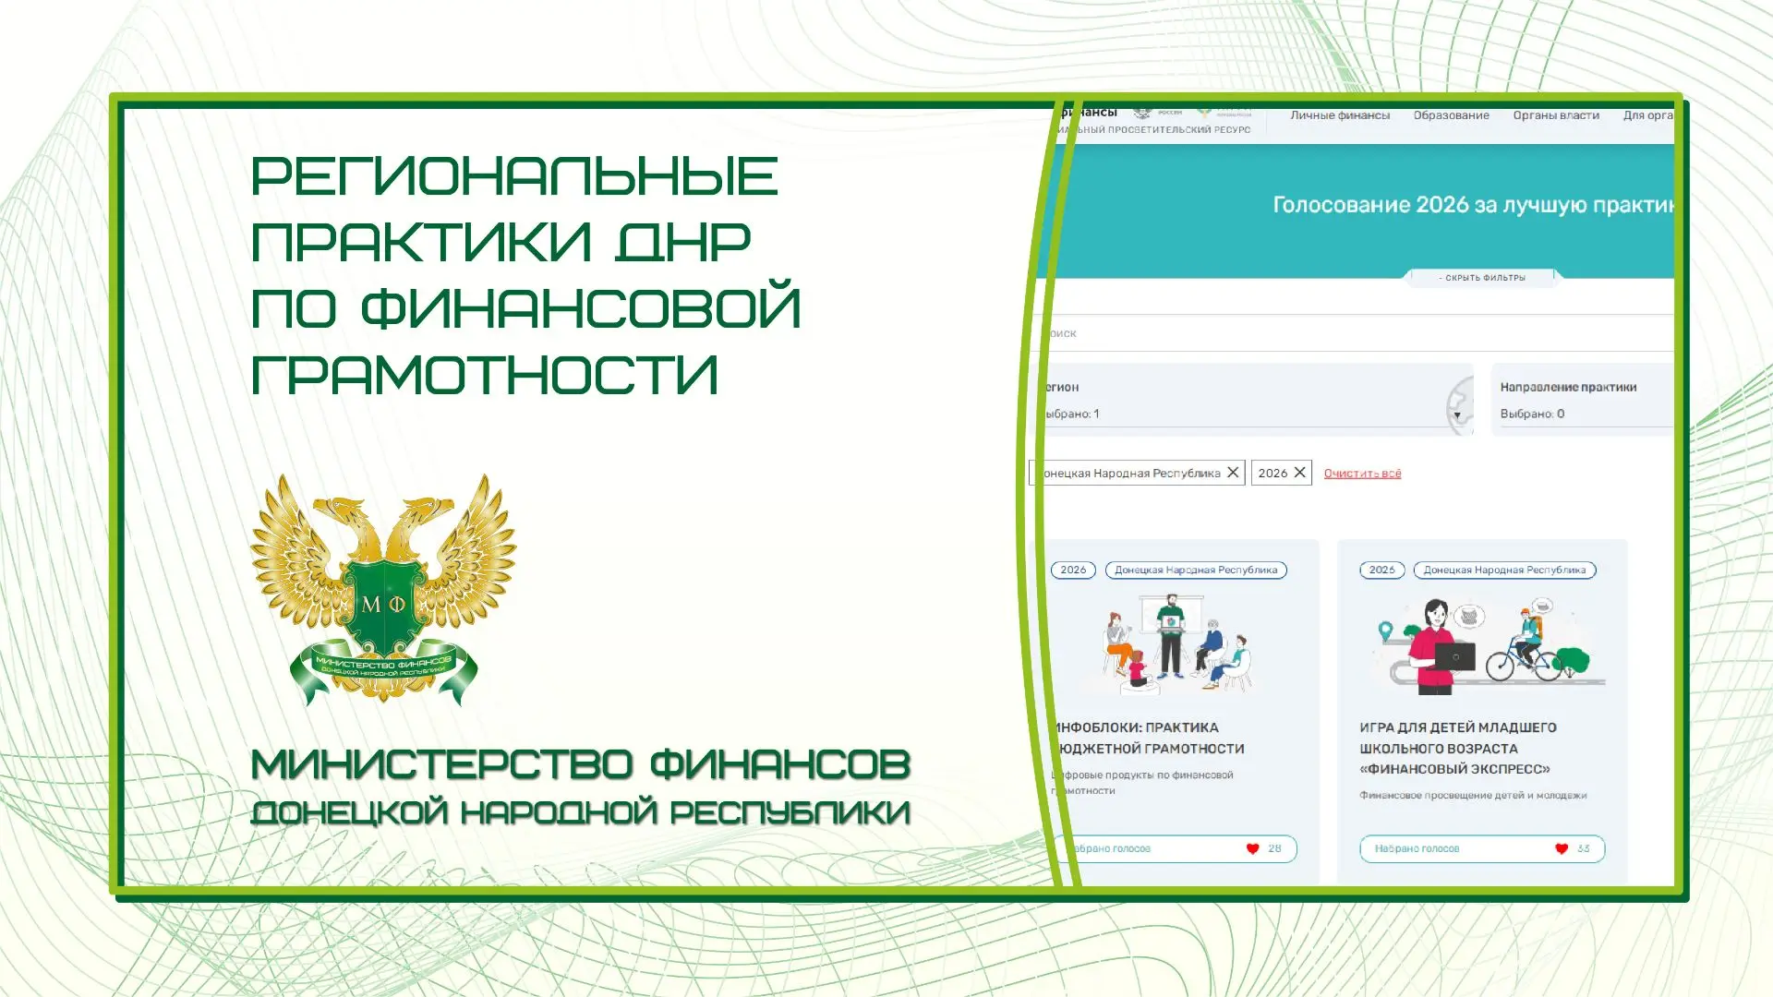Vote using Набрано голосов on the Финансовый экспресс card
Screen dimensions: 1773x997
pos(1482,849)
